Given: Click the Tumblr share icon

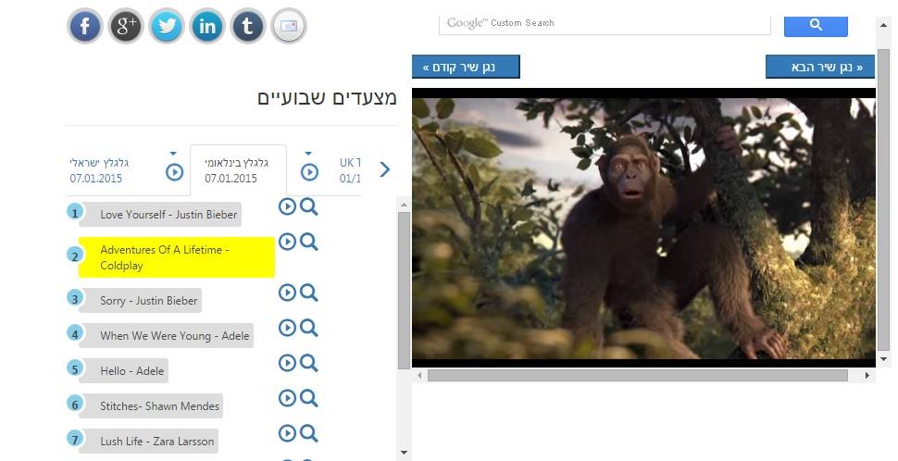Looking at the screenshot, I should pos(247,26).
